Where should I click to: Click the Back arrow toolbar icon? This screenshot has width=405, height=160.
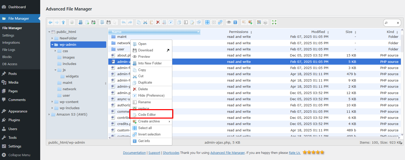(x=50, y=22)
